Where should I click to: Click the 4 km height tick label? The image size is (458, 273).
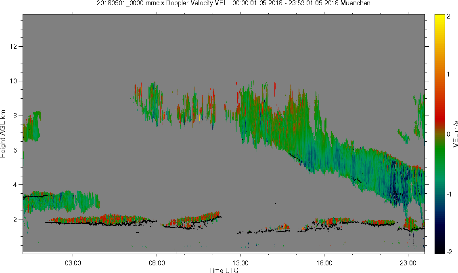[x=15, y=185]
